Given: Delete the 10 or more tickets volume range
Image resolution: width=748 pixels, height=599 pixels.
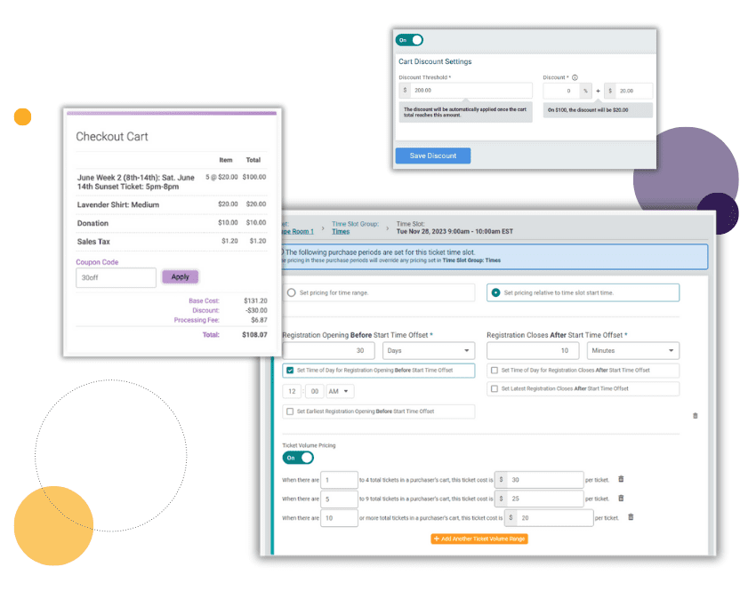Looking at the screenshot, I should point(630,517).
